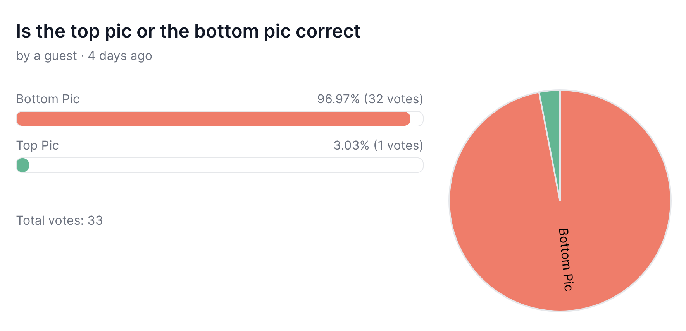Image resolution: width=686 pixels, height=331 pixels.
Task: Click the Total votes: 33 text
Action: click(59, 220)
